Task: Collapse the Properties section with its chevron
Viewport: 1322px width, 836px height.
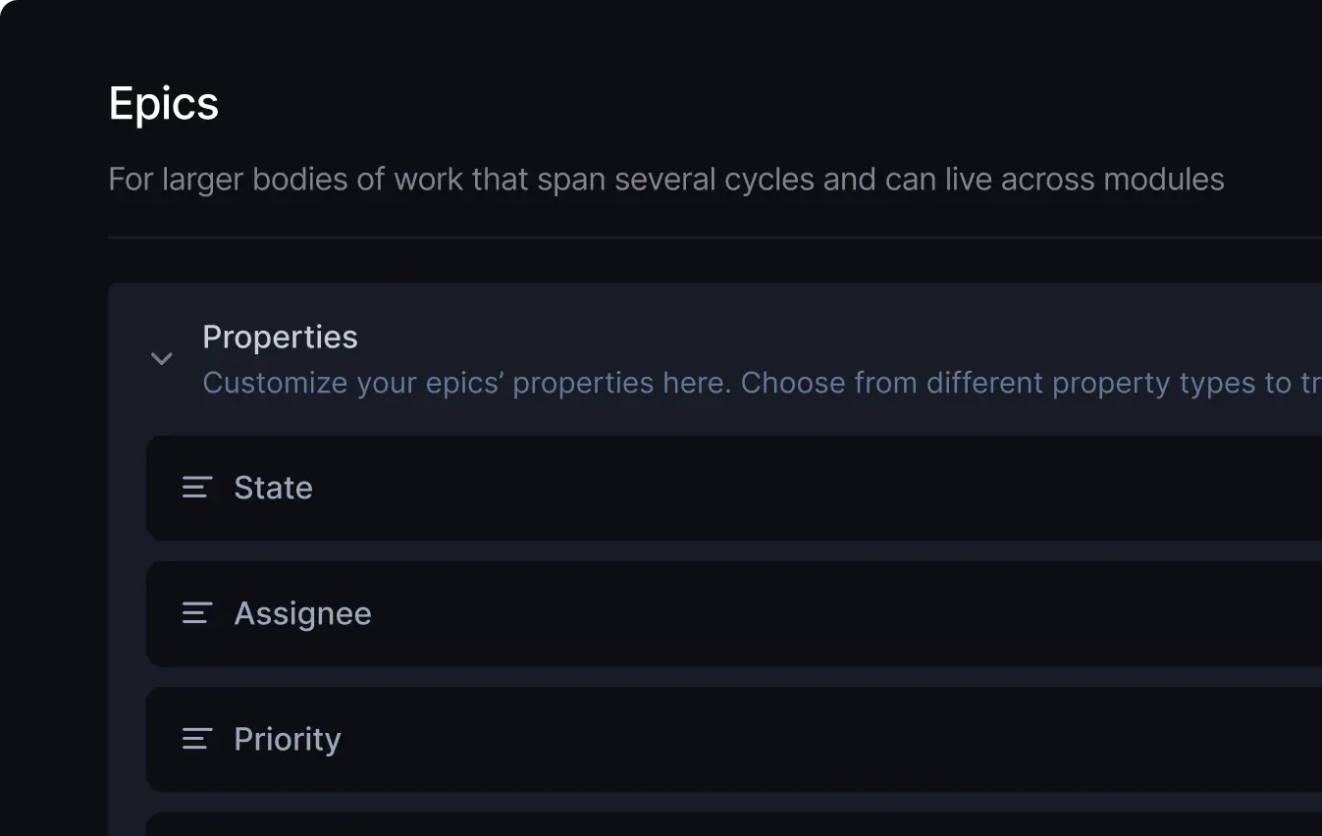Action: (x=162, y=358)
